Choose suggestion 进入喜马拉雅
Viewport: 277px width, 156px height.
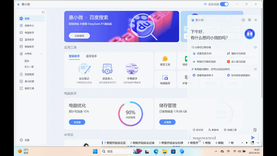236,62
